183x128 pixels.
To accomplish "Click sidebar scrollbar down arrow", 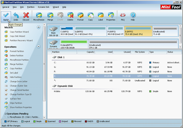I will tap(44, 118).
